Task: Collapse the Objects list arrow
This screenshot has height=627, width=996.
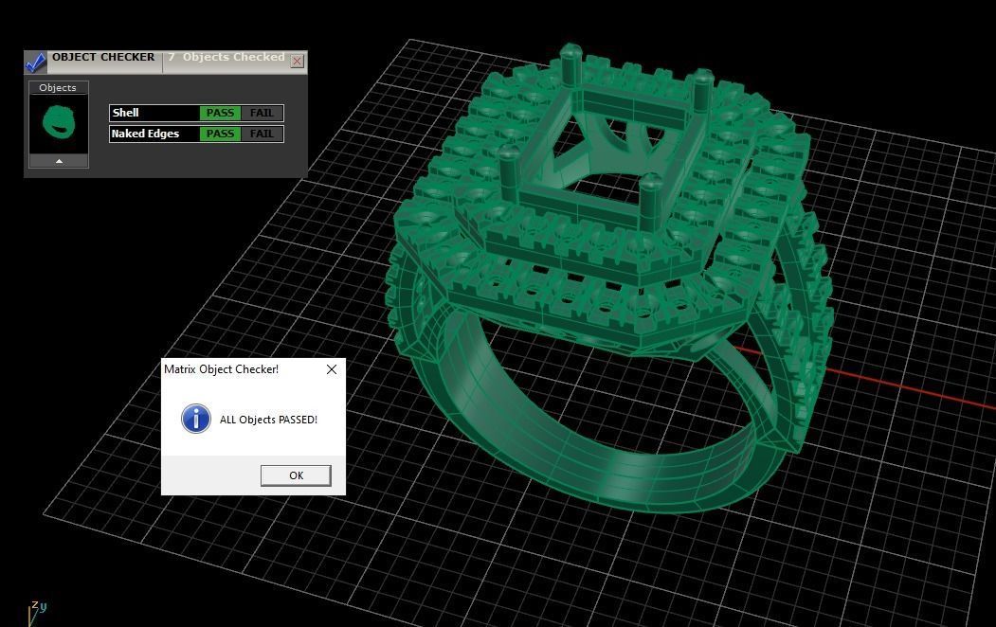Action: point(59,161)
